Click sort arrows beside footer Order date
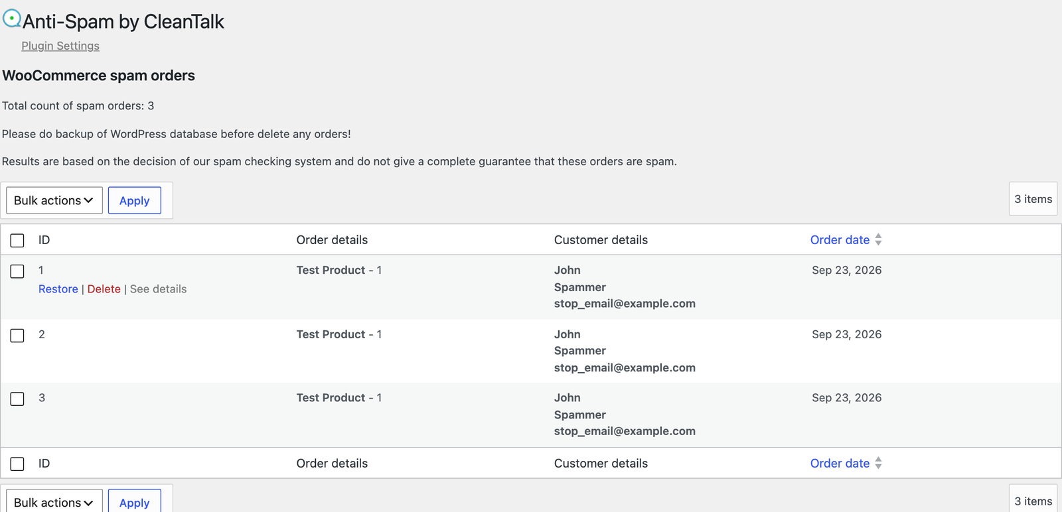1062x512 pixels. pyautogui.click(x=878, y=464)
